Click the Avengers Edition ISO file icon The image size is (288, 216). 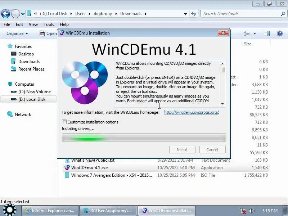point(67,175)
